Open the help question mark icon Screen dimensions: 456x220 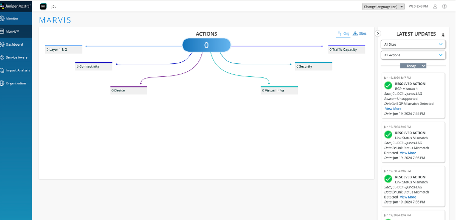[444, 7]
